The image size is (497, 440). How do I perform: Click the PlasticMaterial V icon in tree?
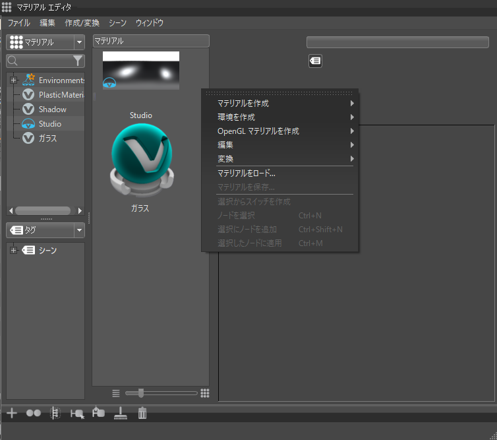click(x=28, y=94)
